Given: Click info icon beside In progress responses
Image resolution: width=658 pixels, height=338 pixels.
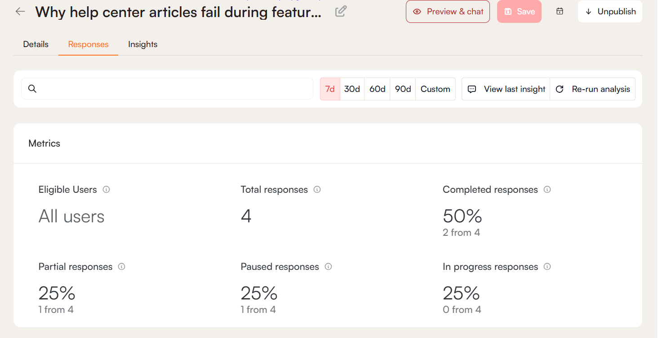Looking at the screenshot, I should (x=547, y=267).
